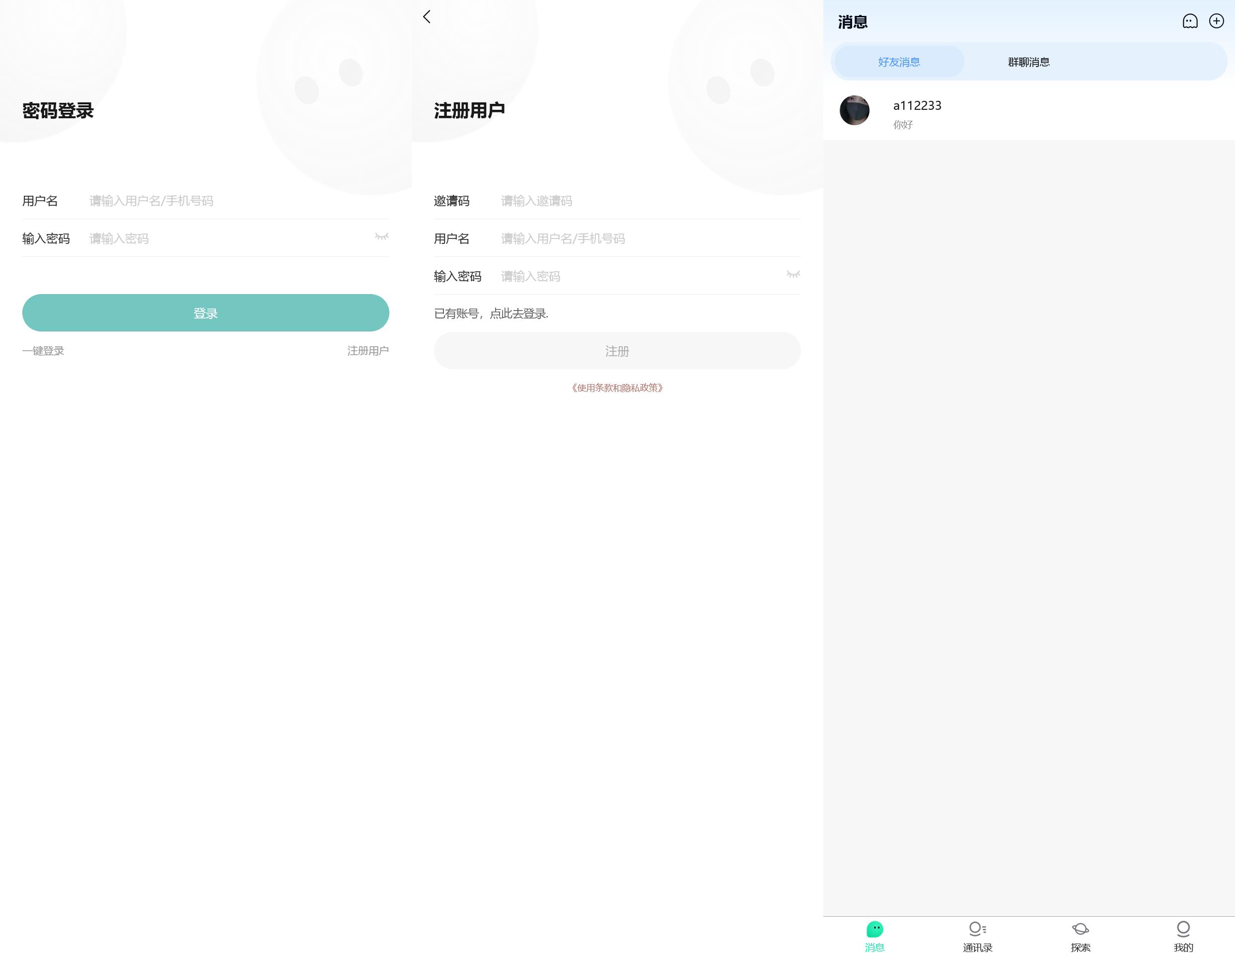Open the 《使用条款和隐私政策》 terms link
The width and height of the screenshot is (1235, 953).
click(617, 388)
